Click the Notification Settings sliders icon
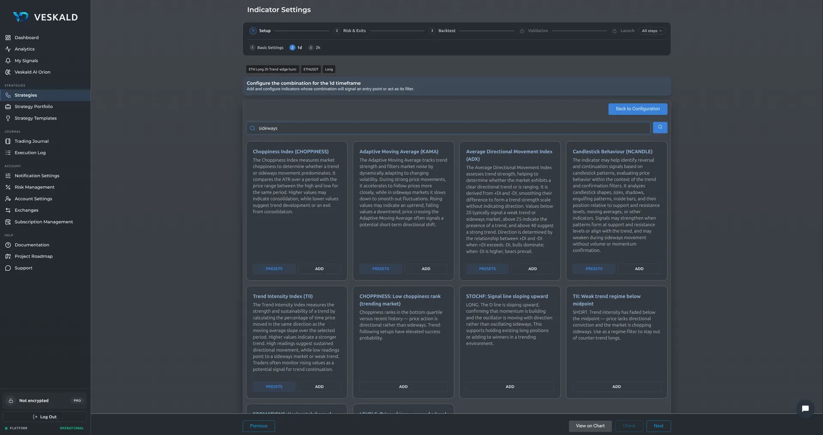Viewport: 823px width, 435px height. coord(8,176)
